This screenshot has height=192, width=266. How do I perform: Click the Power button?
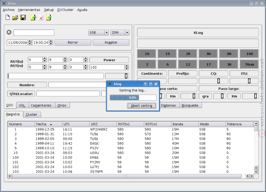coord(109,60)
